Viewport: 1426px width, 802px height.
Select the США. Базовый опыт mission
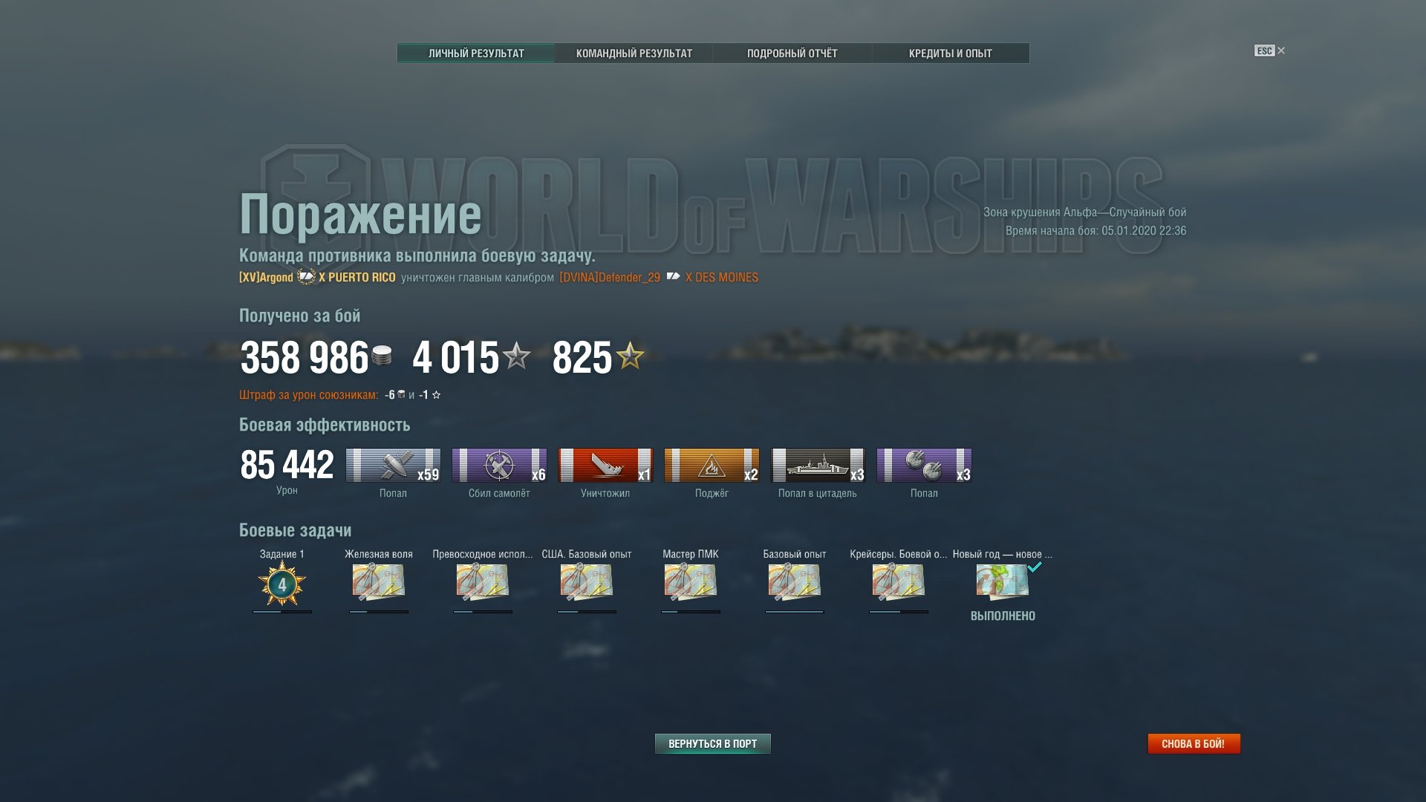coord(587,582)
